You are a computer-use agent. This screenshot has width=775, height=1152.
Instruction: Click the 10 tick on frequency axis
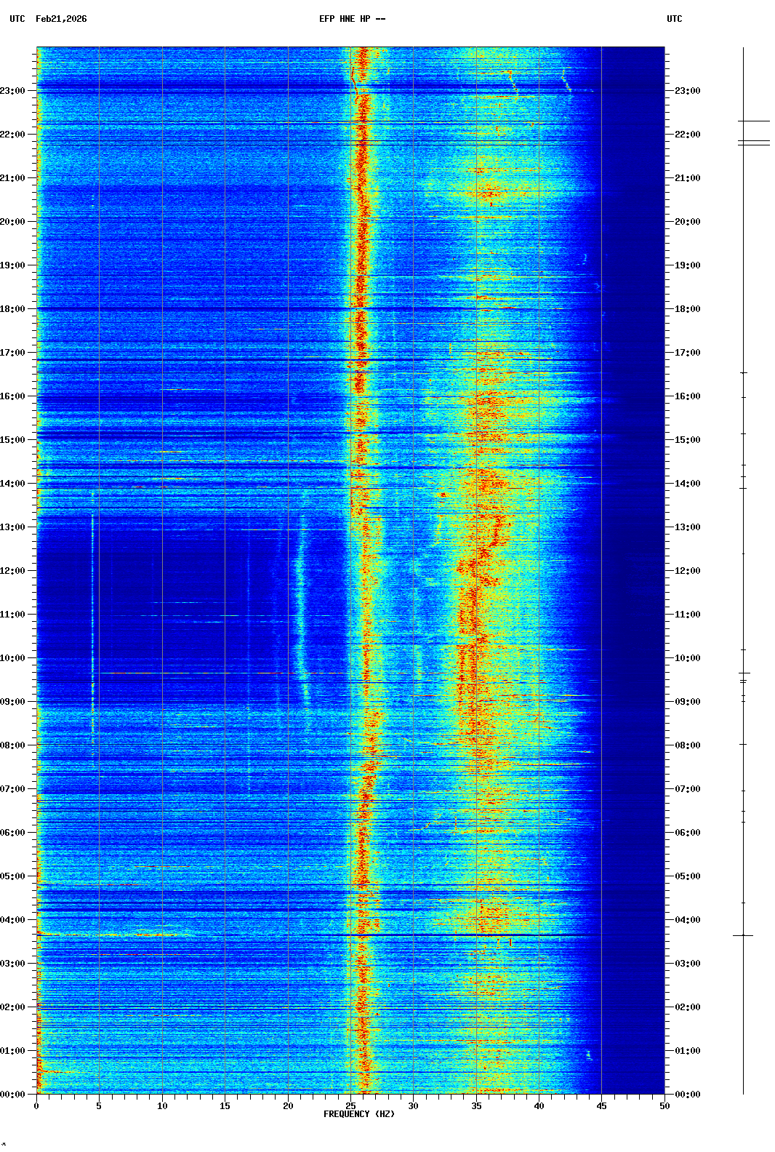162,1106
